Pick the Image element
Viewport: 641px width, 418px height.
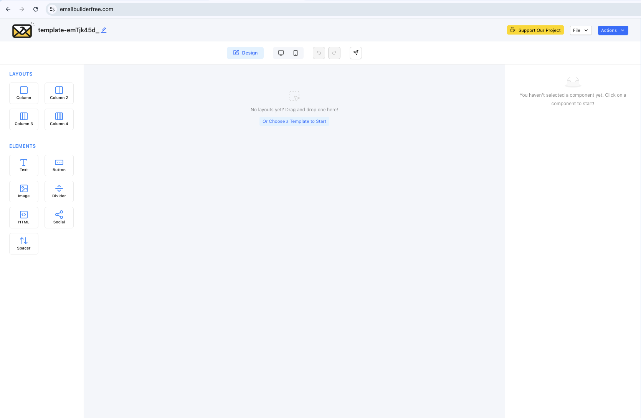pos(24,192)
